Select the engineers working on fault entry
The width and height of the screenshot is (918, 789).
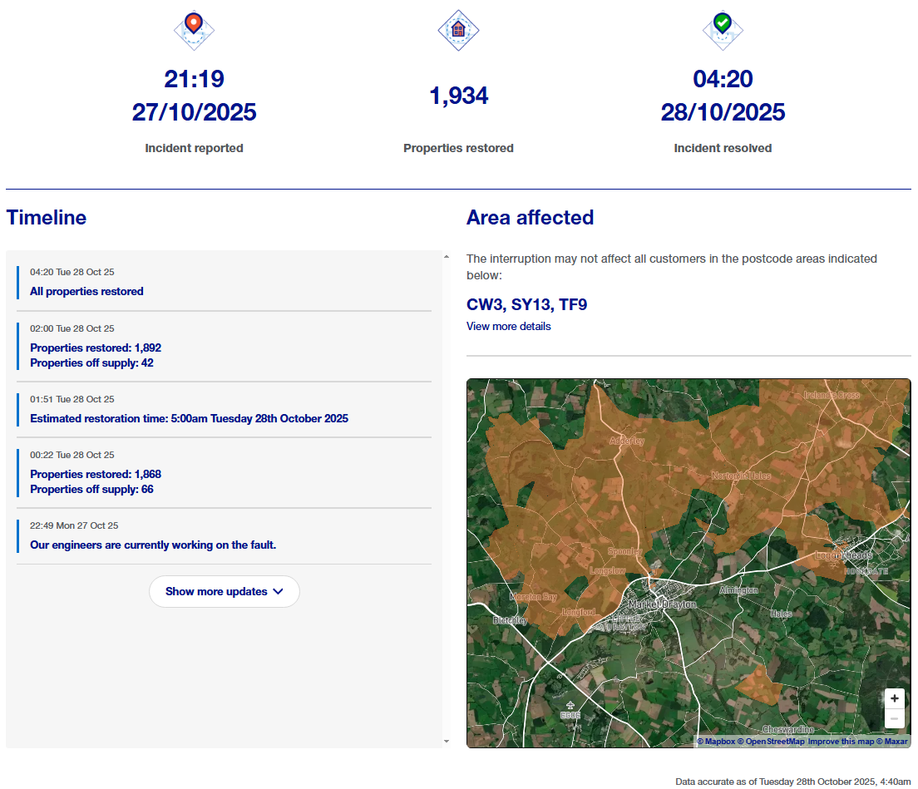point(153,545)
